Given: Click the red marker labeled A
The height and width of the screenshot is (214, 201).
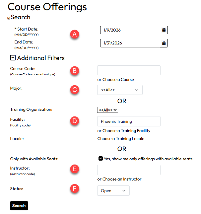Looking at the screenshot, I should click(x=75, y=34).
